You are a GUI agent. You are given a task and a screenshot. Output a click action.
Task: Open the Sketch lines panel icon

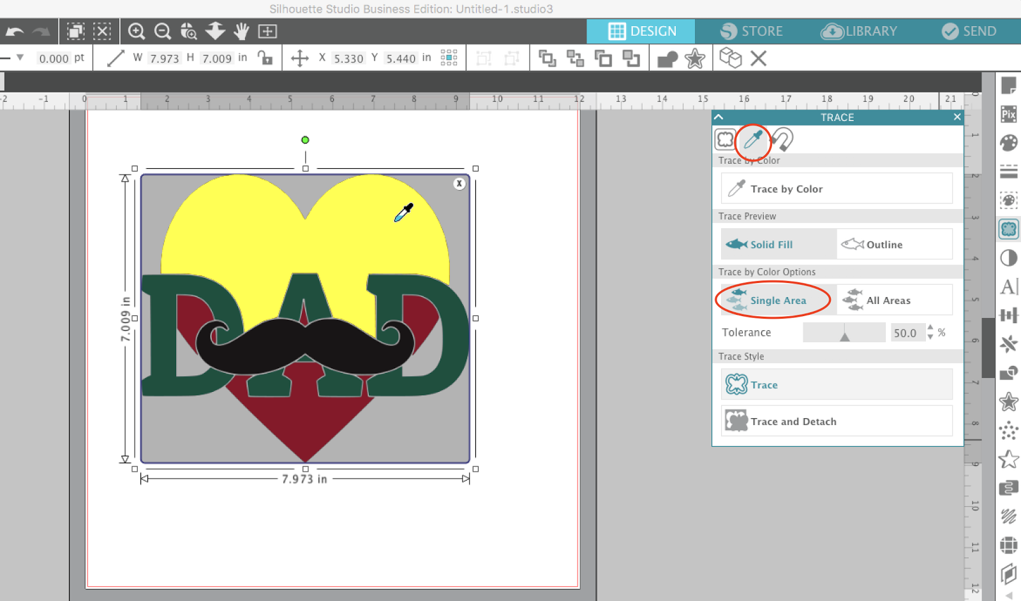click(1008, 516)
